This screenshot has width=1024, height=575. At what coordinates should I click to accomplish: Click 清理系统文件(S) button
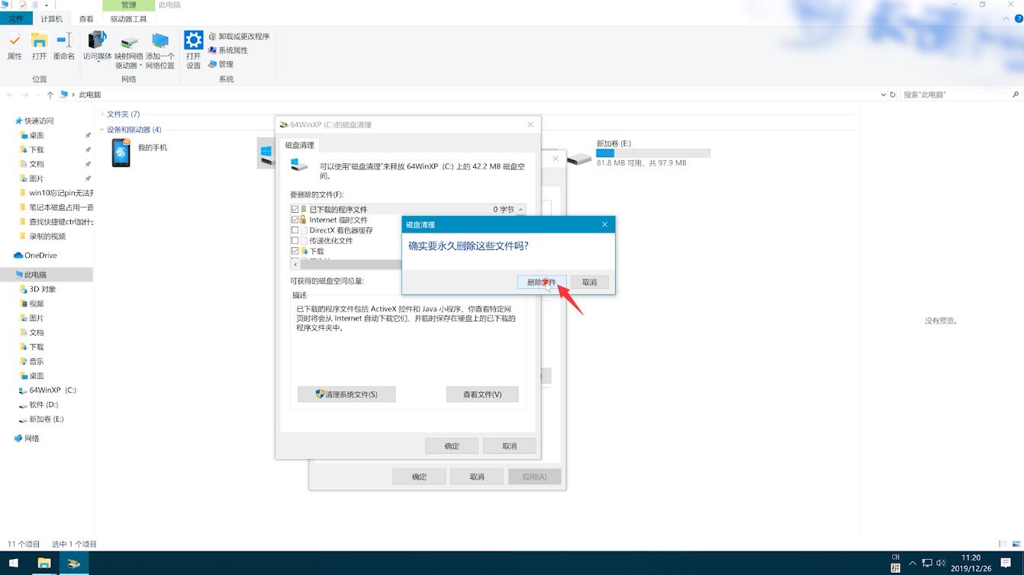click(x=346, y=394)
